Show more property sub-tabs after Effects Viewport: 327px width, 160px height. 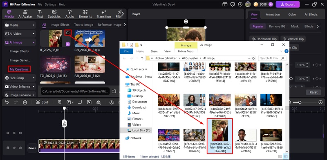click(x=318, y=26)
